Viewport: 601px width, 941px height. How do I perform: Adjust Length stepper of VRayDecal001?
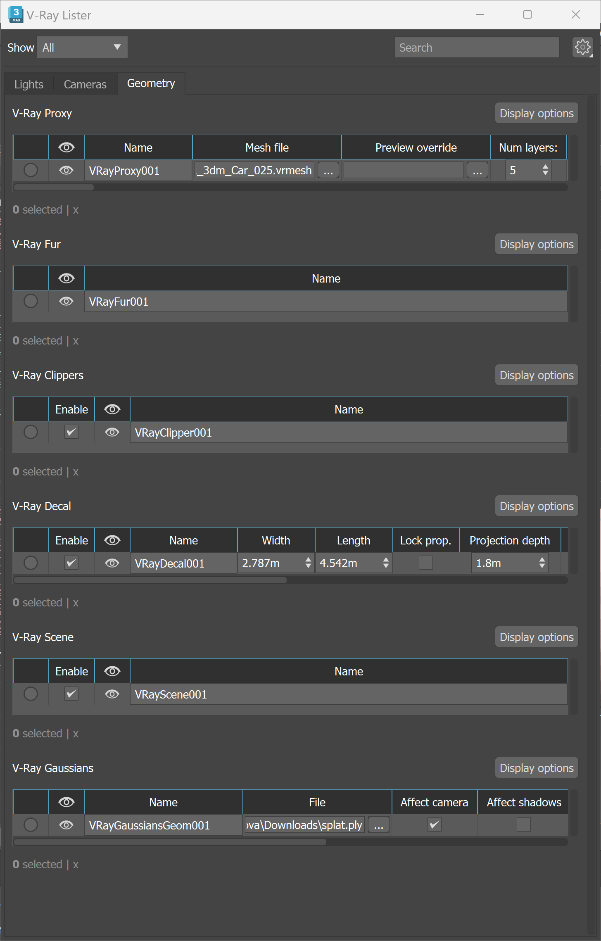click(x=386, y=563)
